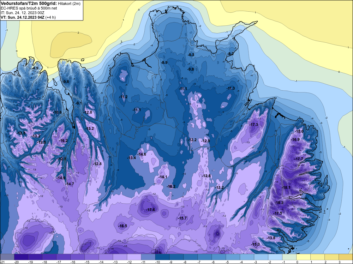Click the legend swatch between -6 and -5
The height and width of the screenshot is (264, 353).
pyautogui.click(x=219, y=257)
